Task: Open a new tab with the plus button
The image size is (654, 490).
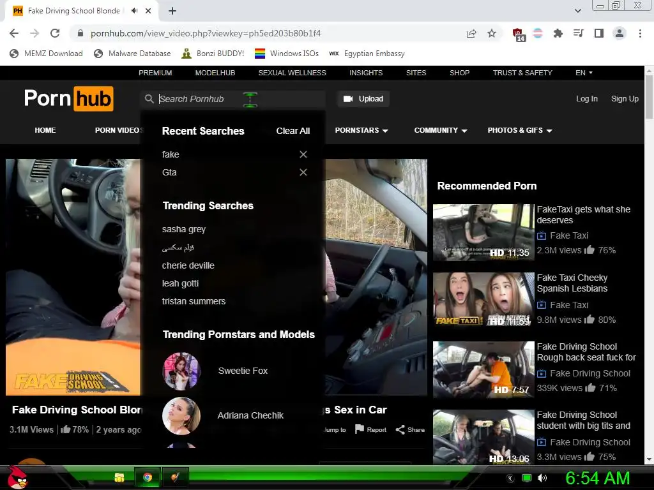Action: click(172, 11)
